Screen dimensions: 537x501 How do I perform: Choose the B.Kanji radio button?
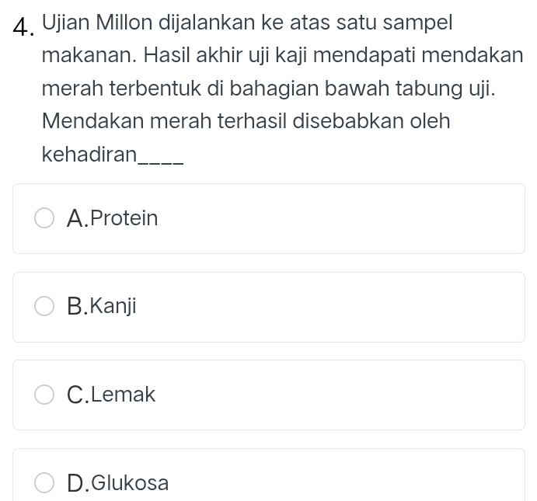tap(44, 307)
